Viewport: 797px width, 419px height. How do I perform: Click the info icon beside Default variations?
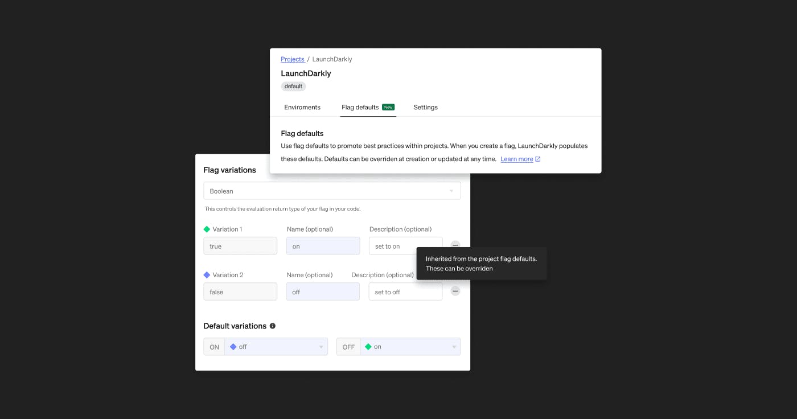(x=273, y=326)
